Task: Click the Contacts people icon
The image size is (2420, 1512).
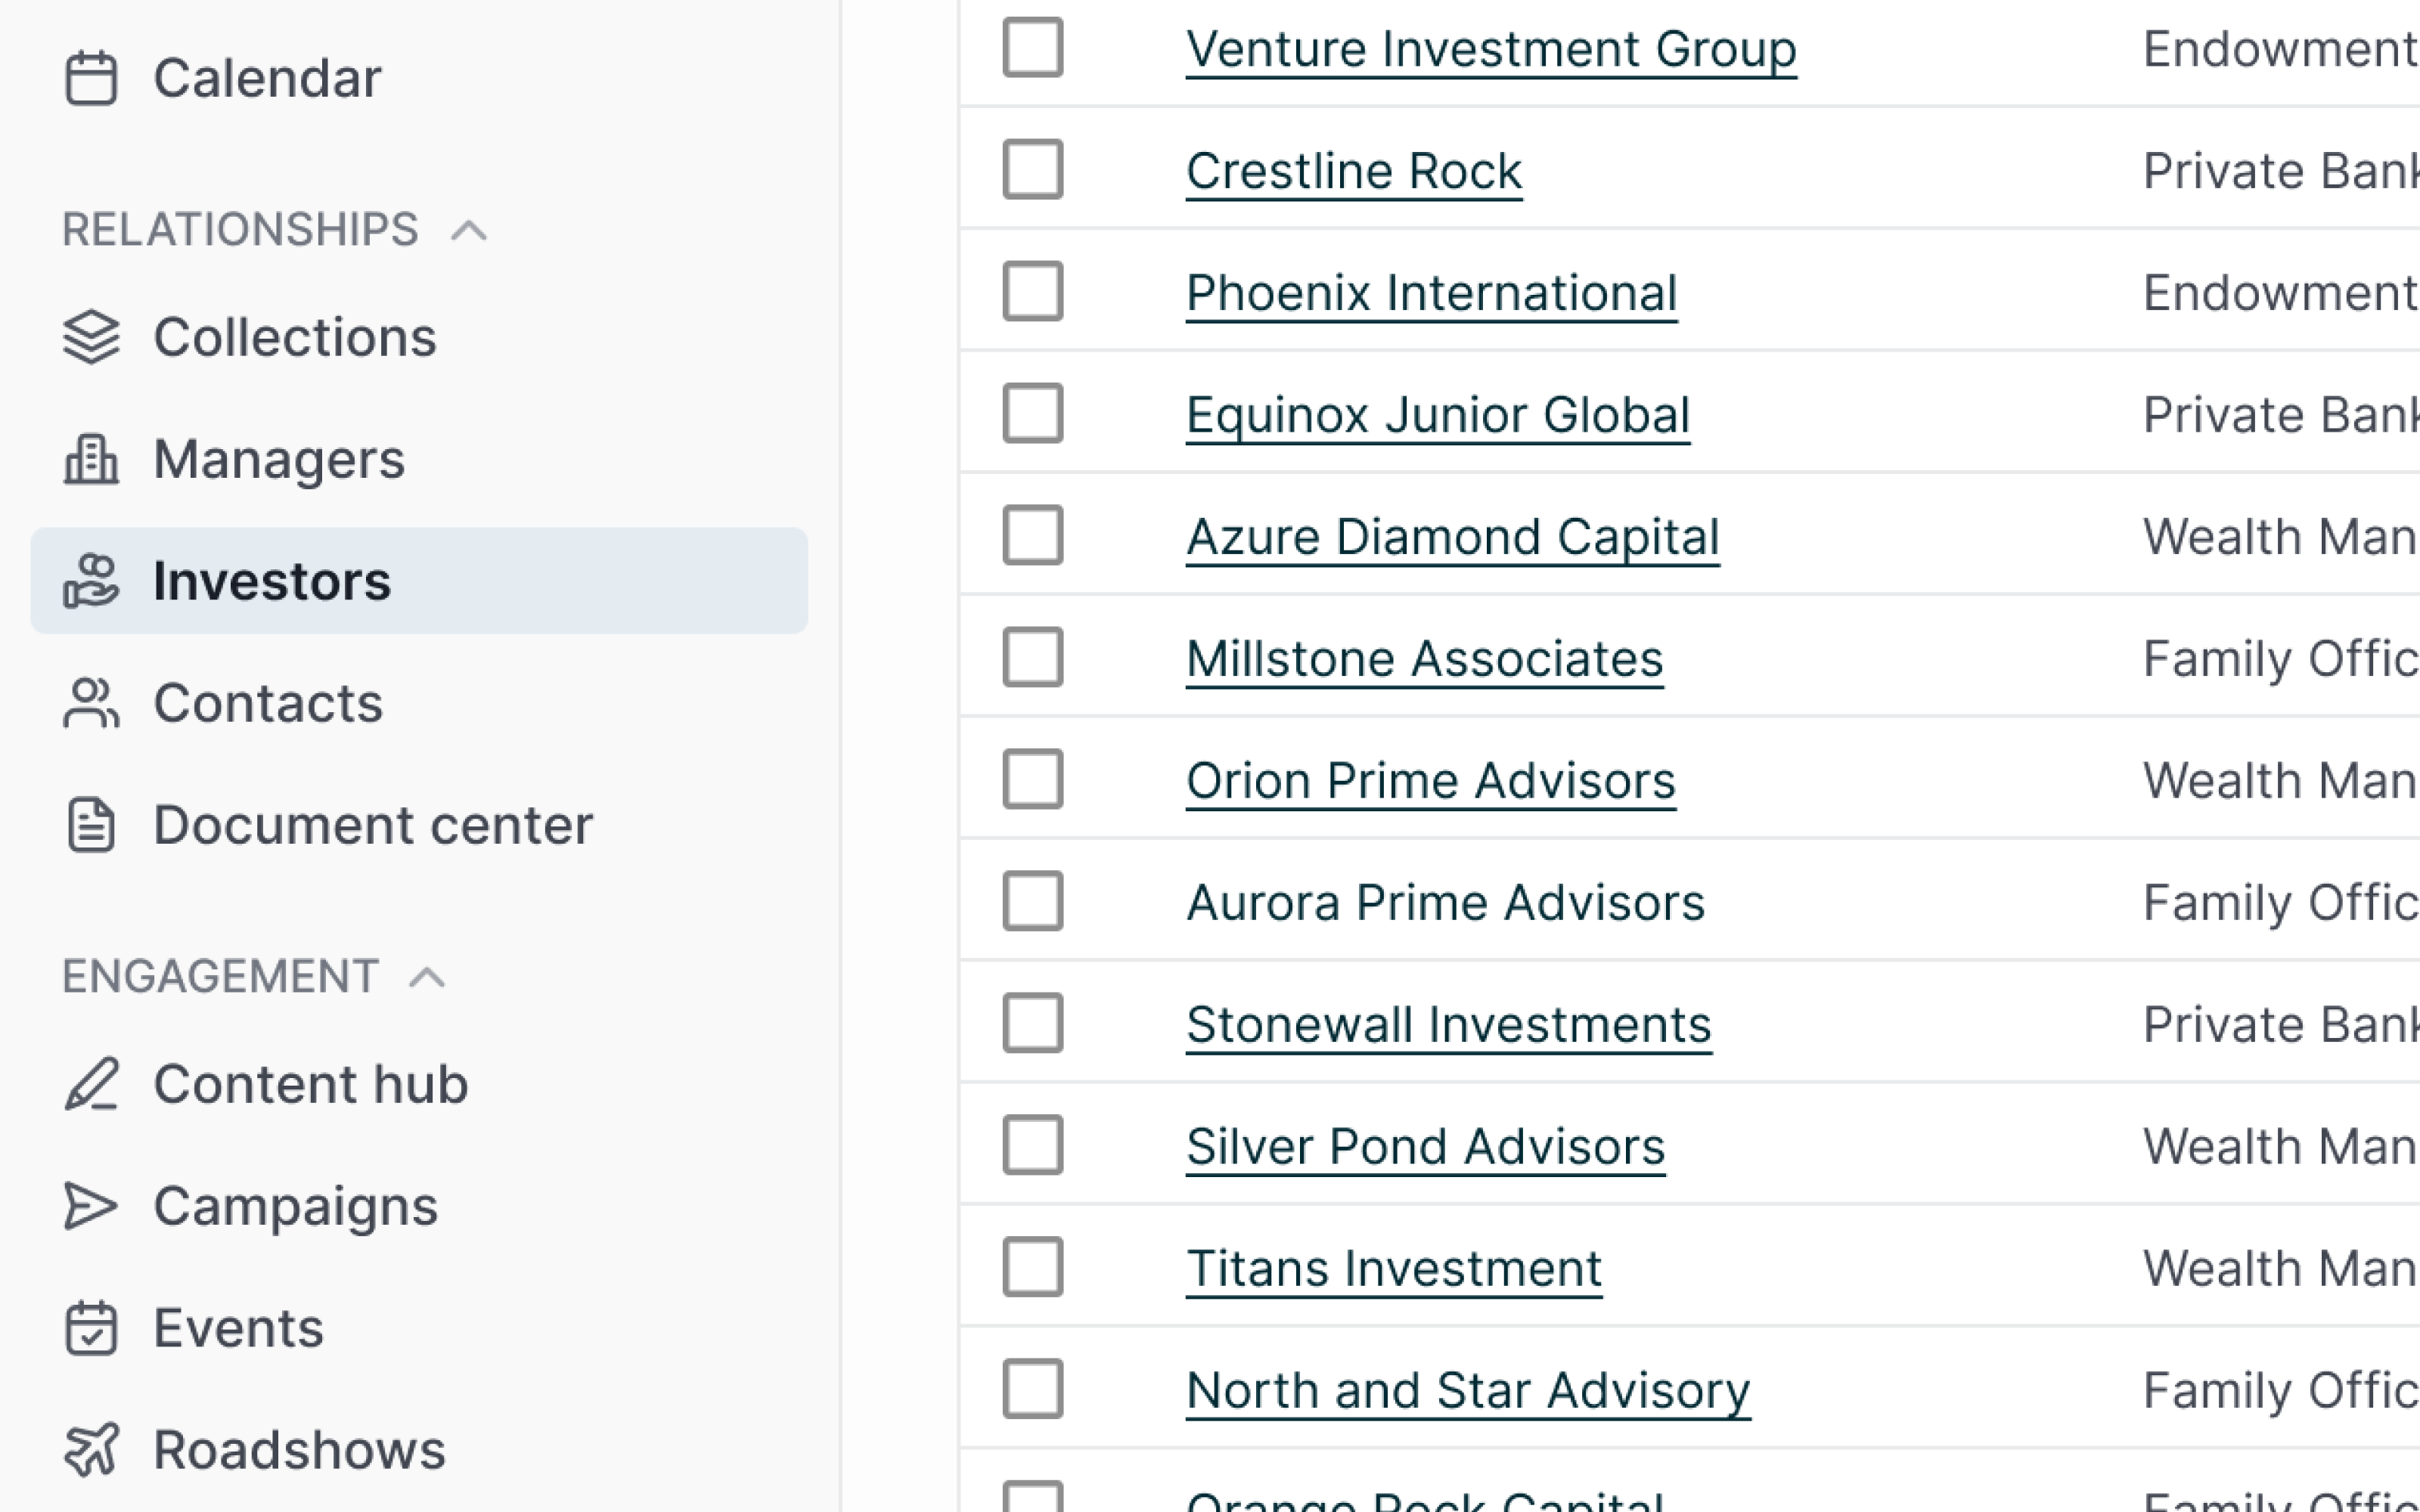Action: [x=91, y=703]
